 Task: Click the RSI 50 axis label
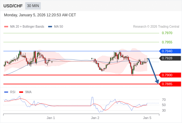[x=164, y=105]
